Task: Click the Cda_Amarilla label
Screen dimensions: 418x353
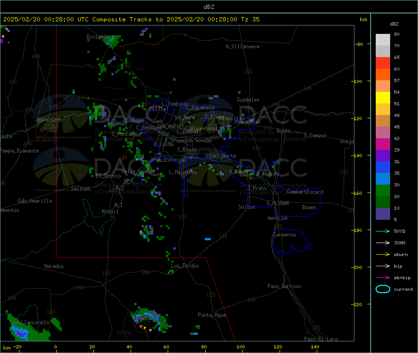Action: coord(35,201)
